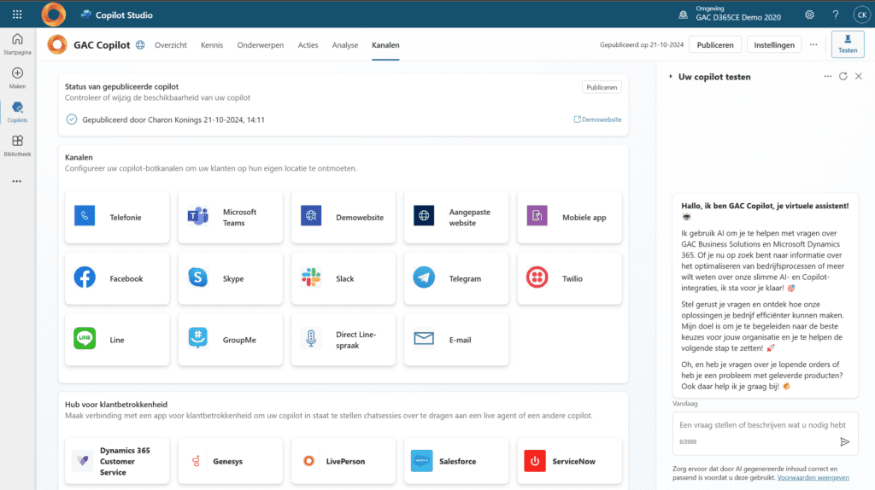Select the Facebook channel
The height and width of the screenshot is (490, 875).
(x=117, y=278)
